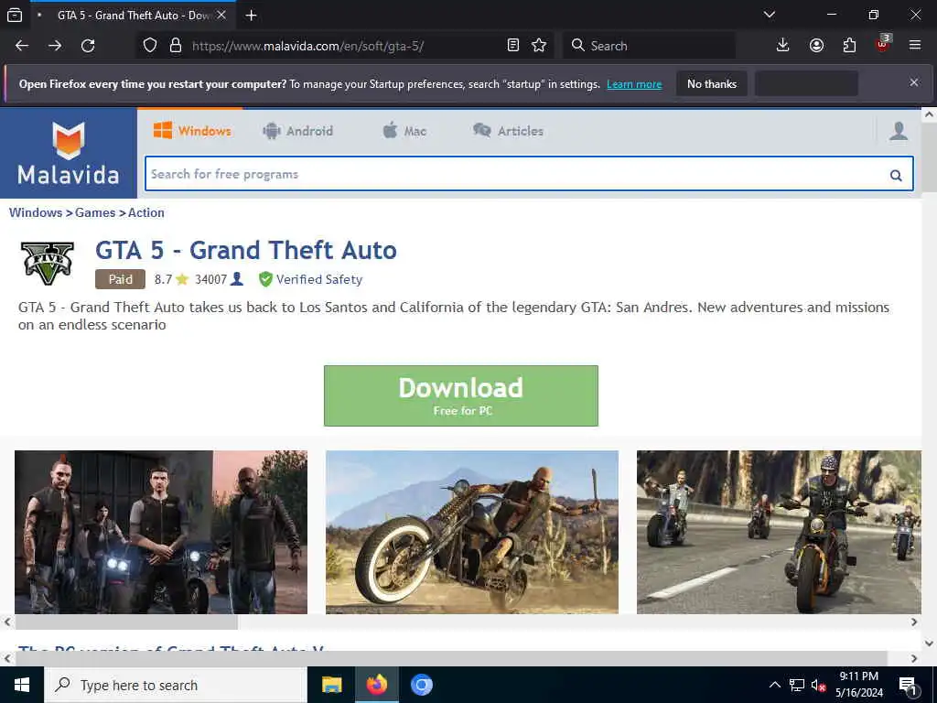Image resolution: width=937 pixels, height=703 pixels.
Task: Click the GTA 5 - Grand Theft Auto title
Action: 245,251
